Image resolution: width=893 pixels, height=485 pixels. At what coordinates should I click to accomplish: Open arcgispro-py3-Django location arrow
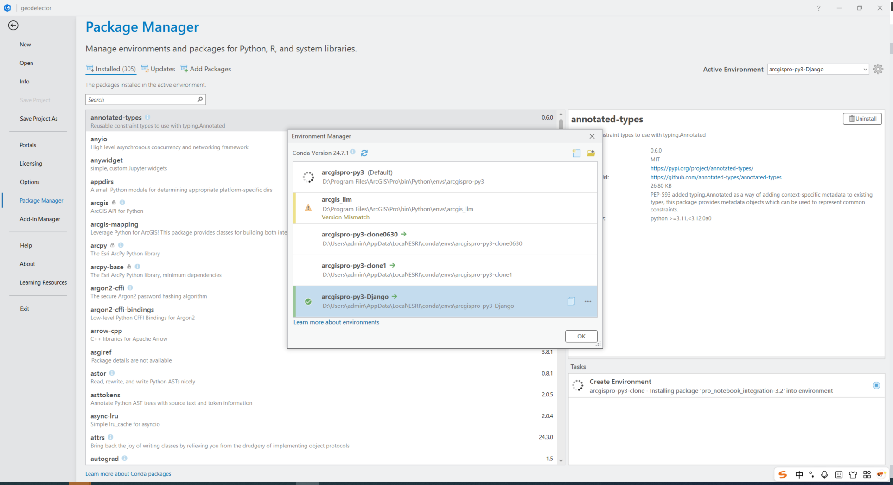pyautogui.click(x=395, y=296)
